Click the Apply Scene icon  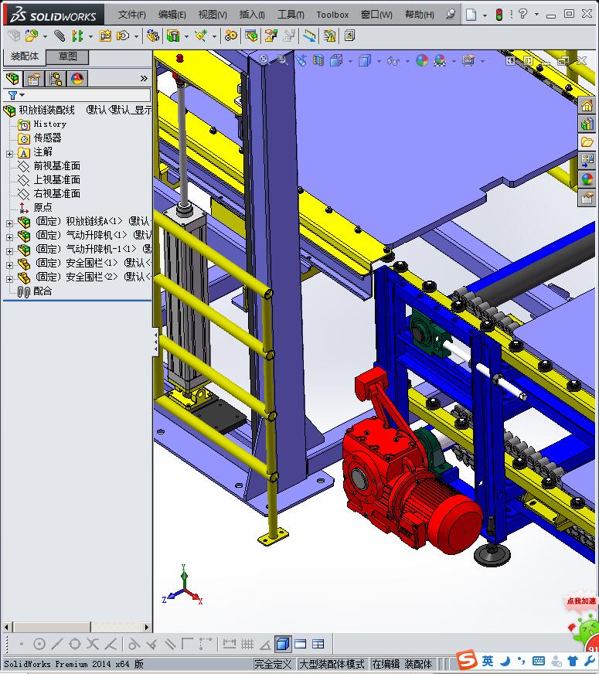click(x=440, y=60)
